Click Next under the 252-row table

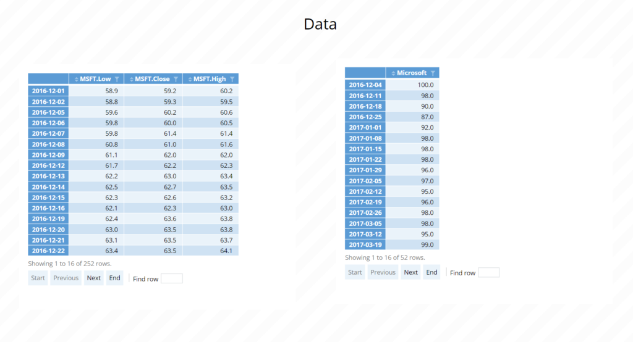click(94, 278)
